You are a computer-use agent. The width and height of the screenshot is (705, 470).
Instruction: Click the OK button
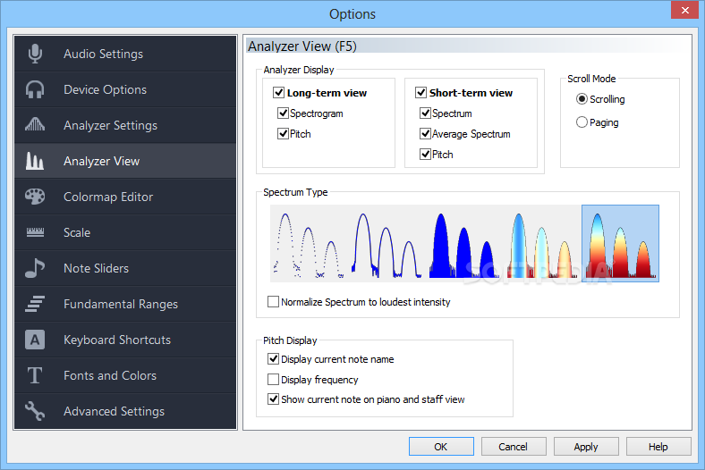tap(441, 447)
